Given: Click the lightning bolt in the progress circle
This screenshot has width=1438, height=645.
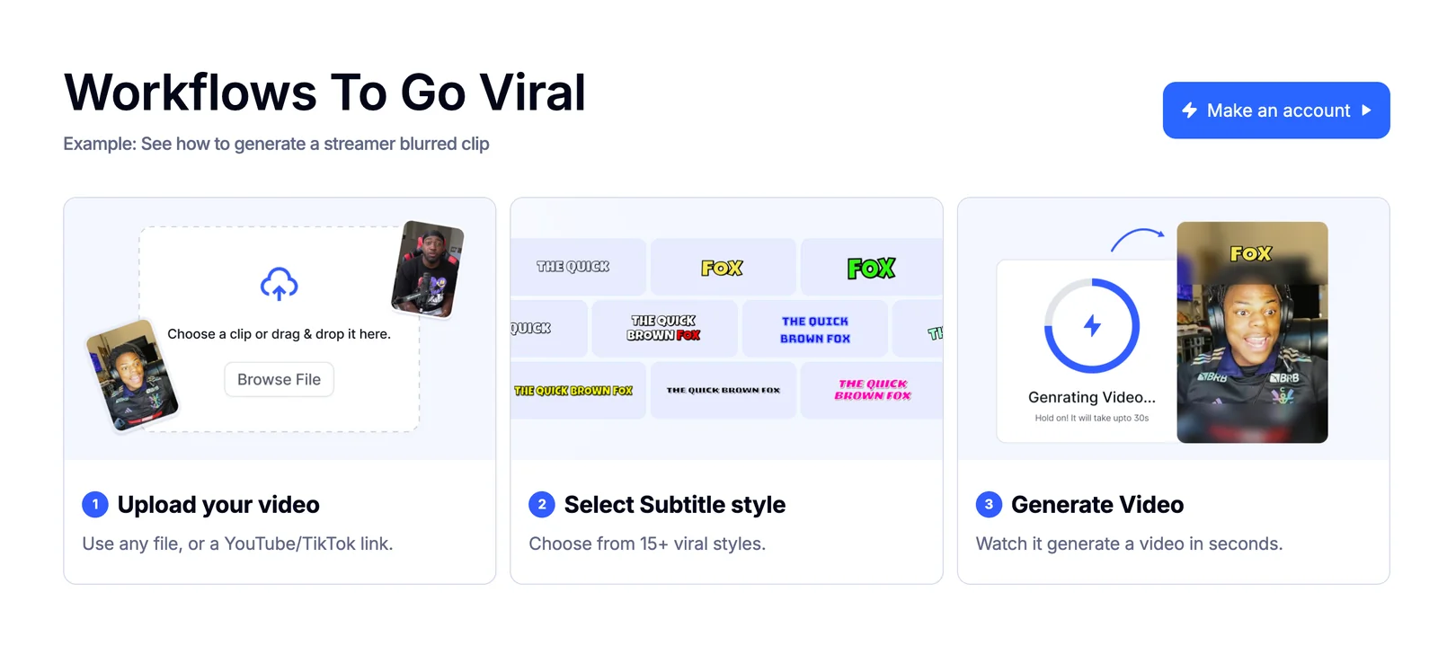Looking at the screenshot, I should pos(1092,325).
